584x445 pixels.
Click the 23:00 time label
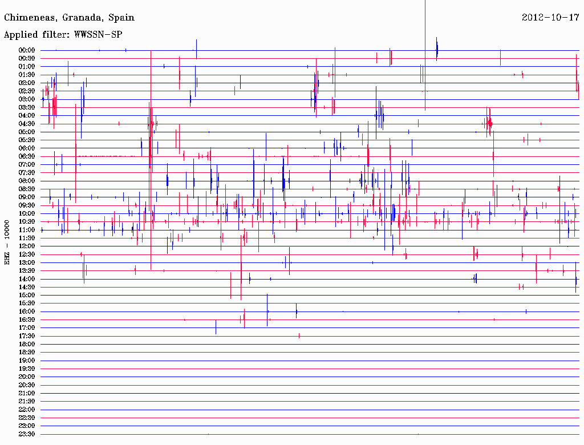point(27,426)
